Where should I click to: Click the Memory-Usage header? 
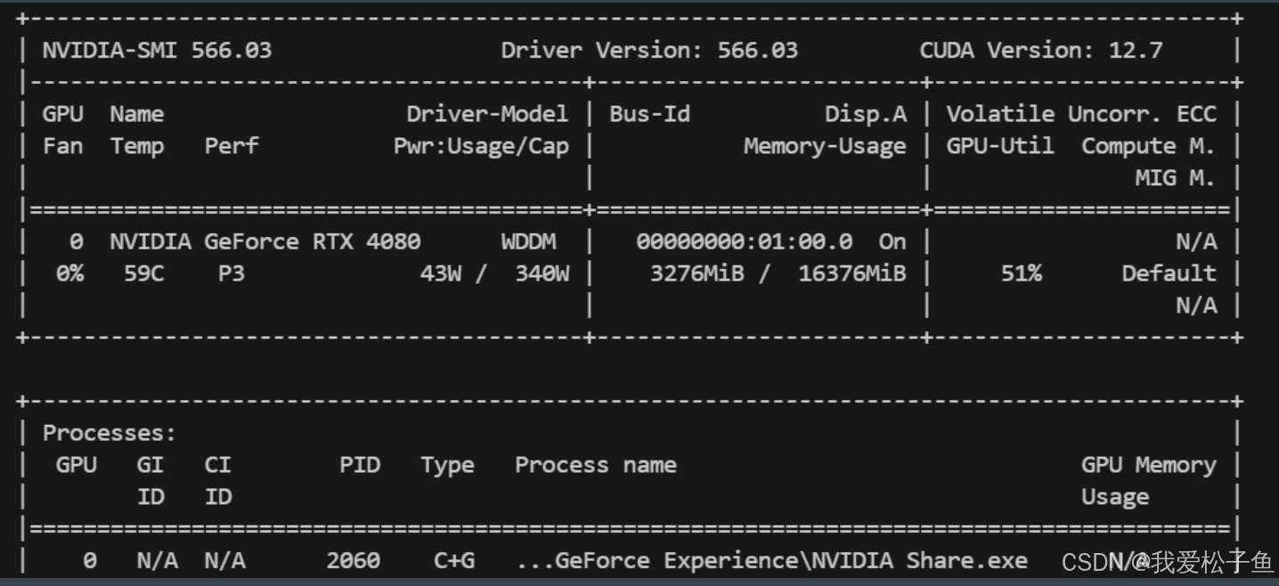[825, 146]
